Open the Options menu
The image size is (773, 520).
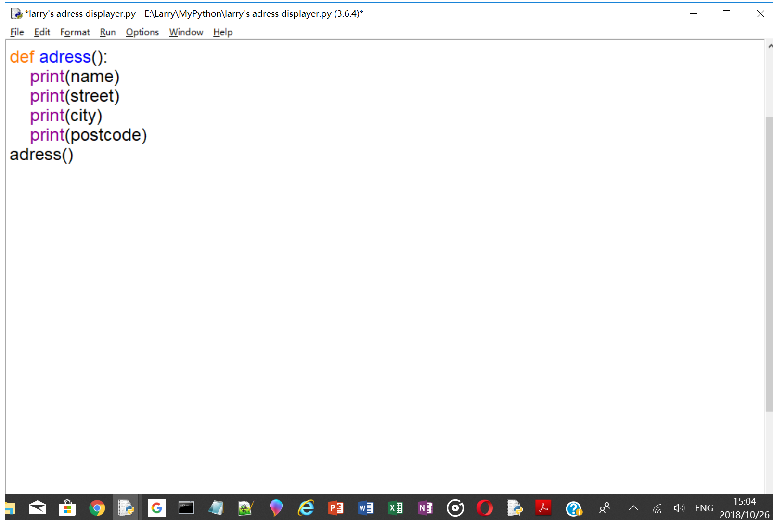(x=142, y=32)
